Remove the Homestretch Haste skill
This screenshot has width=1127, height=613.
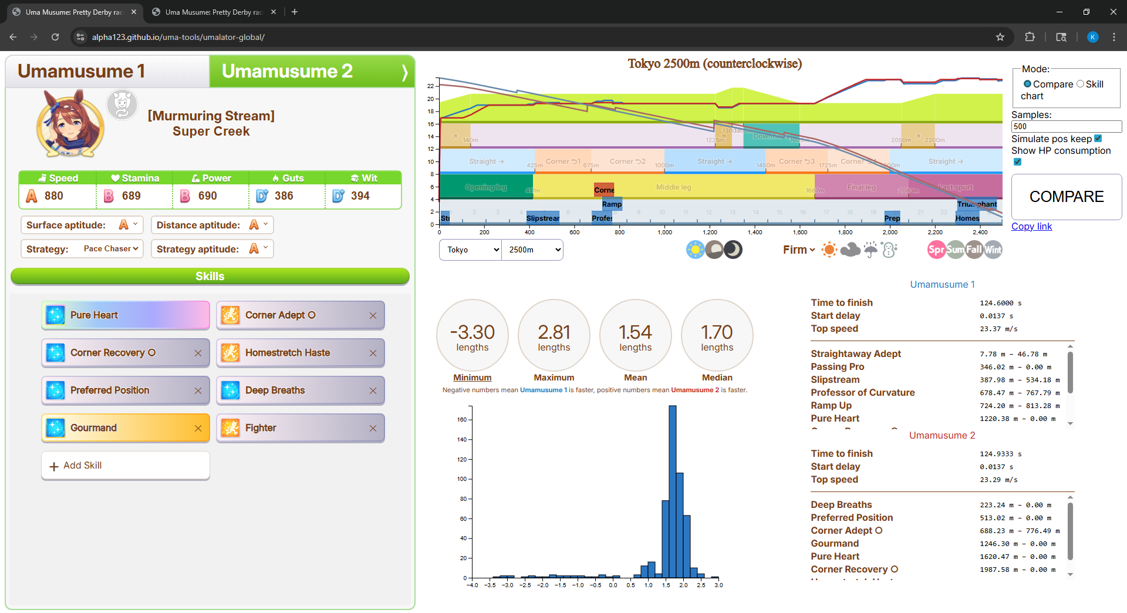(x=373, y=353)
